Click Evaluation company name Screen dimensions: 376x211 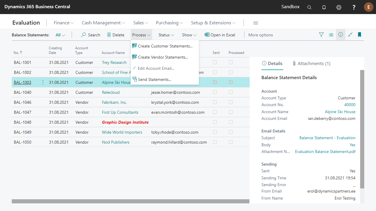tap(26, 23)
